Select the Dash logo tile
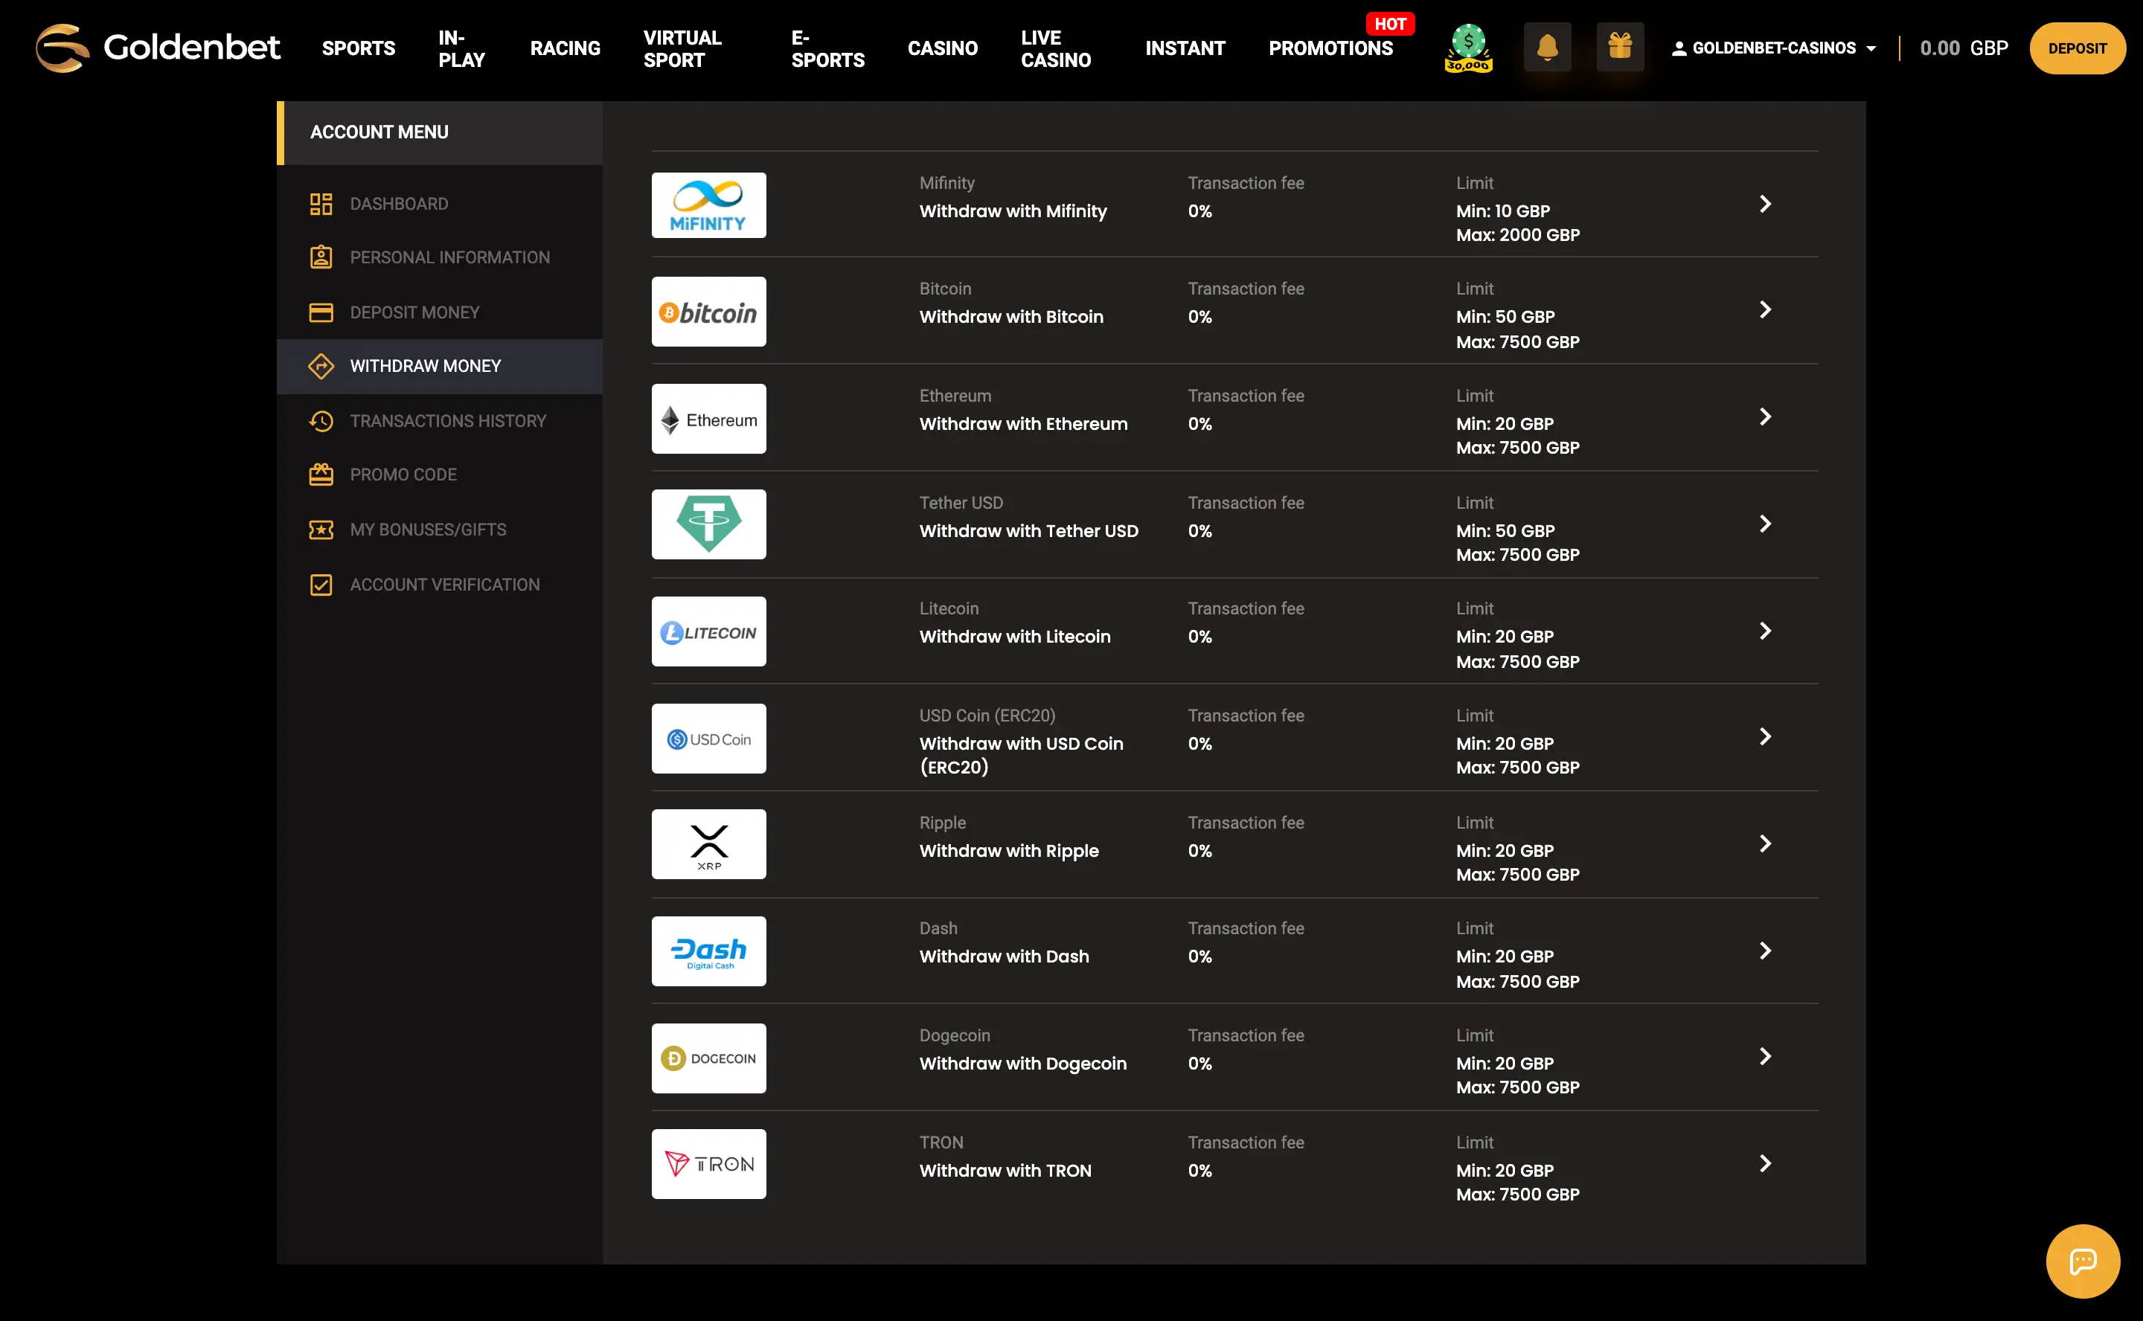 pos(709,951)
